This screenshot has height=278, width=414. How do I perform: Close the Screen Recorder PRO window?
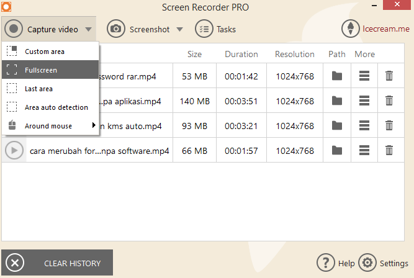coord(397,4)
